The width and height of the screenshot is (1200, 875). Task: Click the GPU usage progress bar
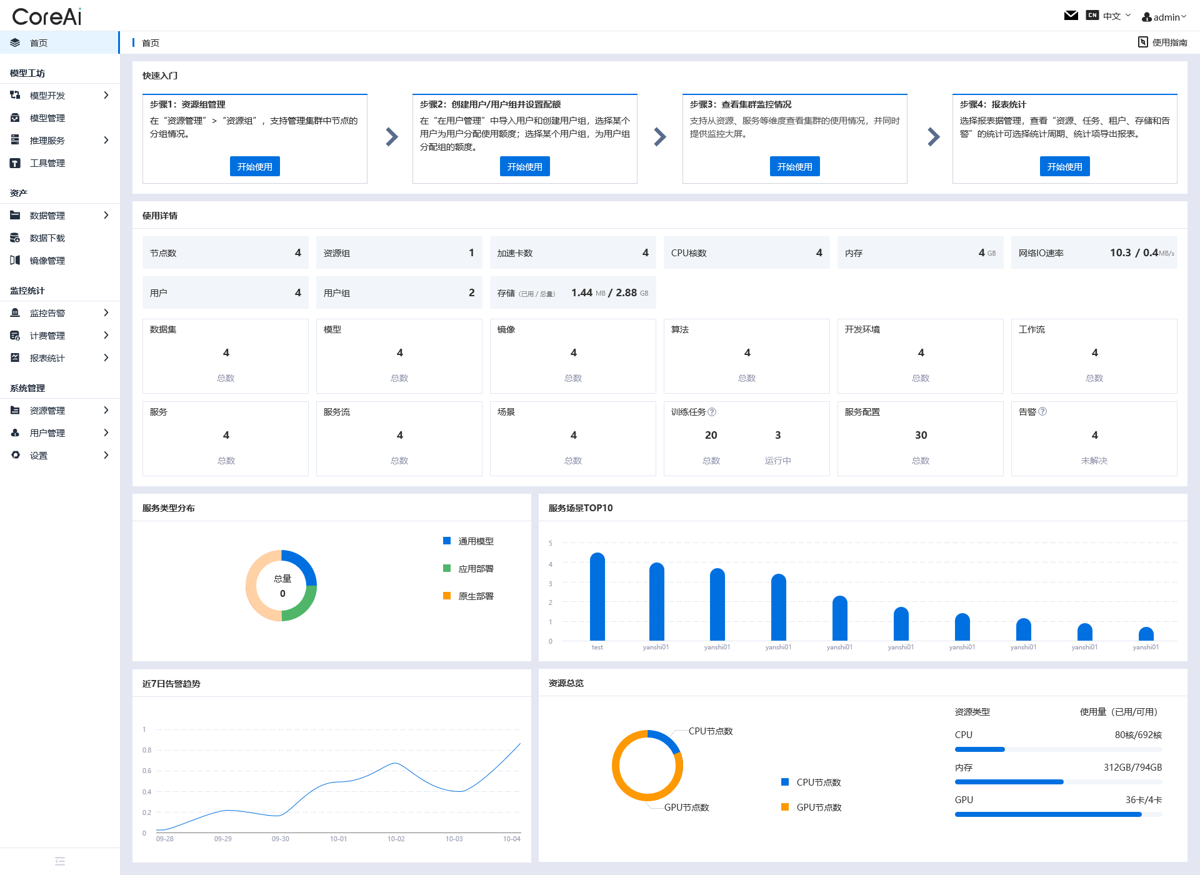pyautogui.click(x=1057, y=814)
